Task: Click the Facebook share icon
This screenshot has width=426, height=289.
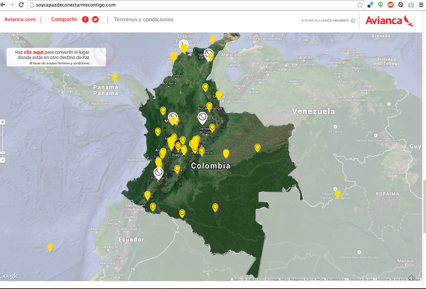Action: (x=85, y=19)
